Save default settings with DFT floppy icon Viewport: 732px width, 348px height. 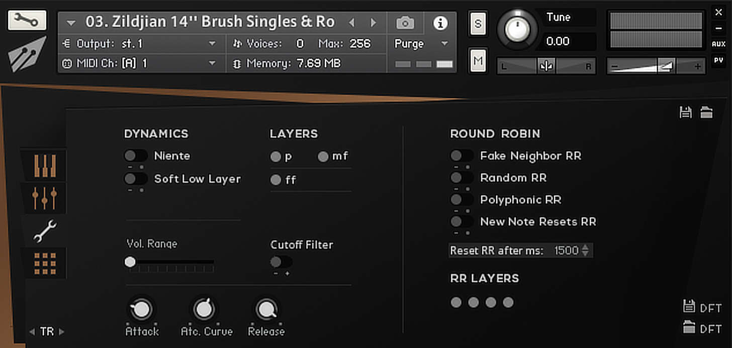coord(689,306)
